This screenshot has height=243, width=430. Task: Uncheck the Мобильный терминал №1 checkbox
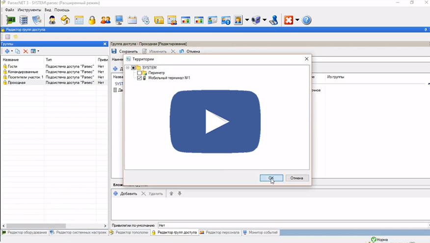click(139, 78)
